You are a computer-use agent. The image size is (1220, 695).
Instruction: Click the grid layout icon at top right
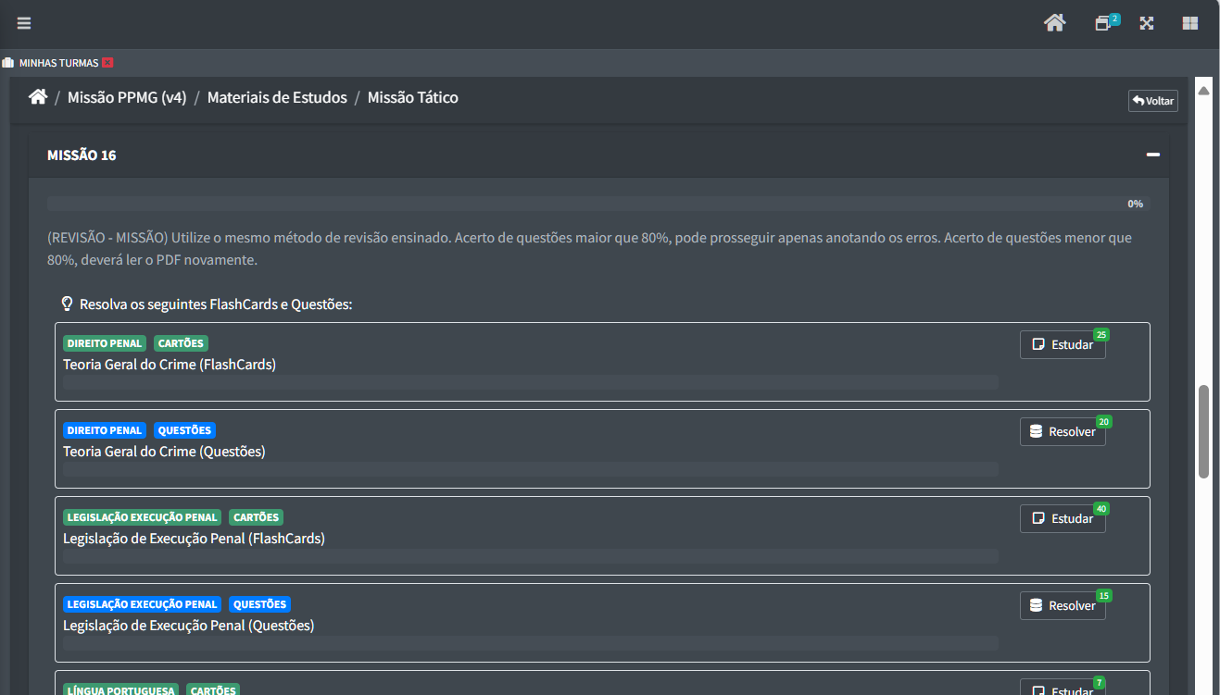[x=1190, y=23]
